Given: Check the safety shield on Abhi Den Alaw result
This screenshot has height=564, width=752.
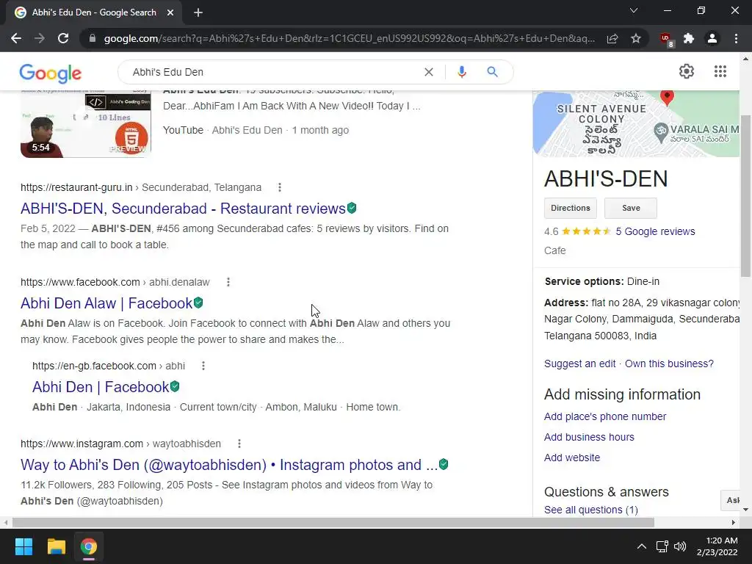Looking at the screenshot, I should click(198, 303).
